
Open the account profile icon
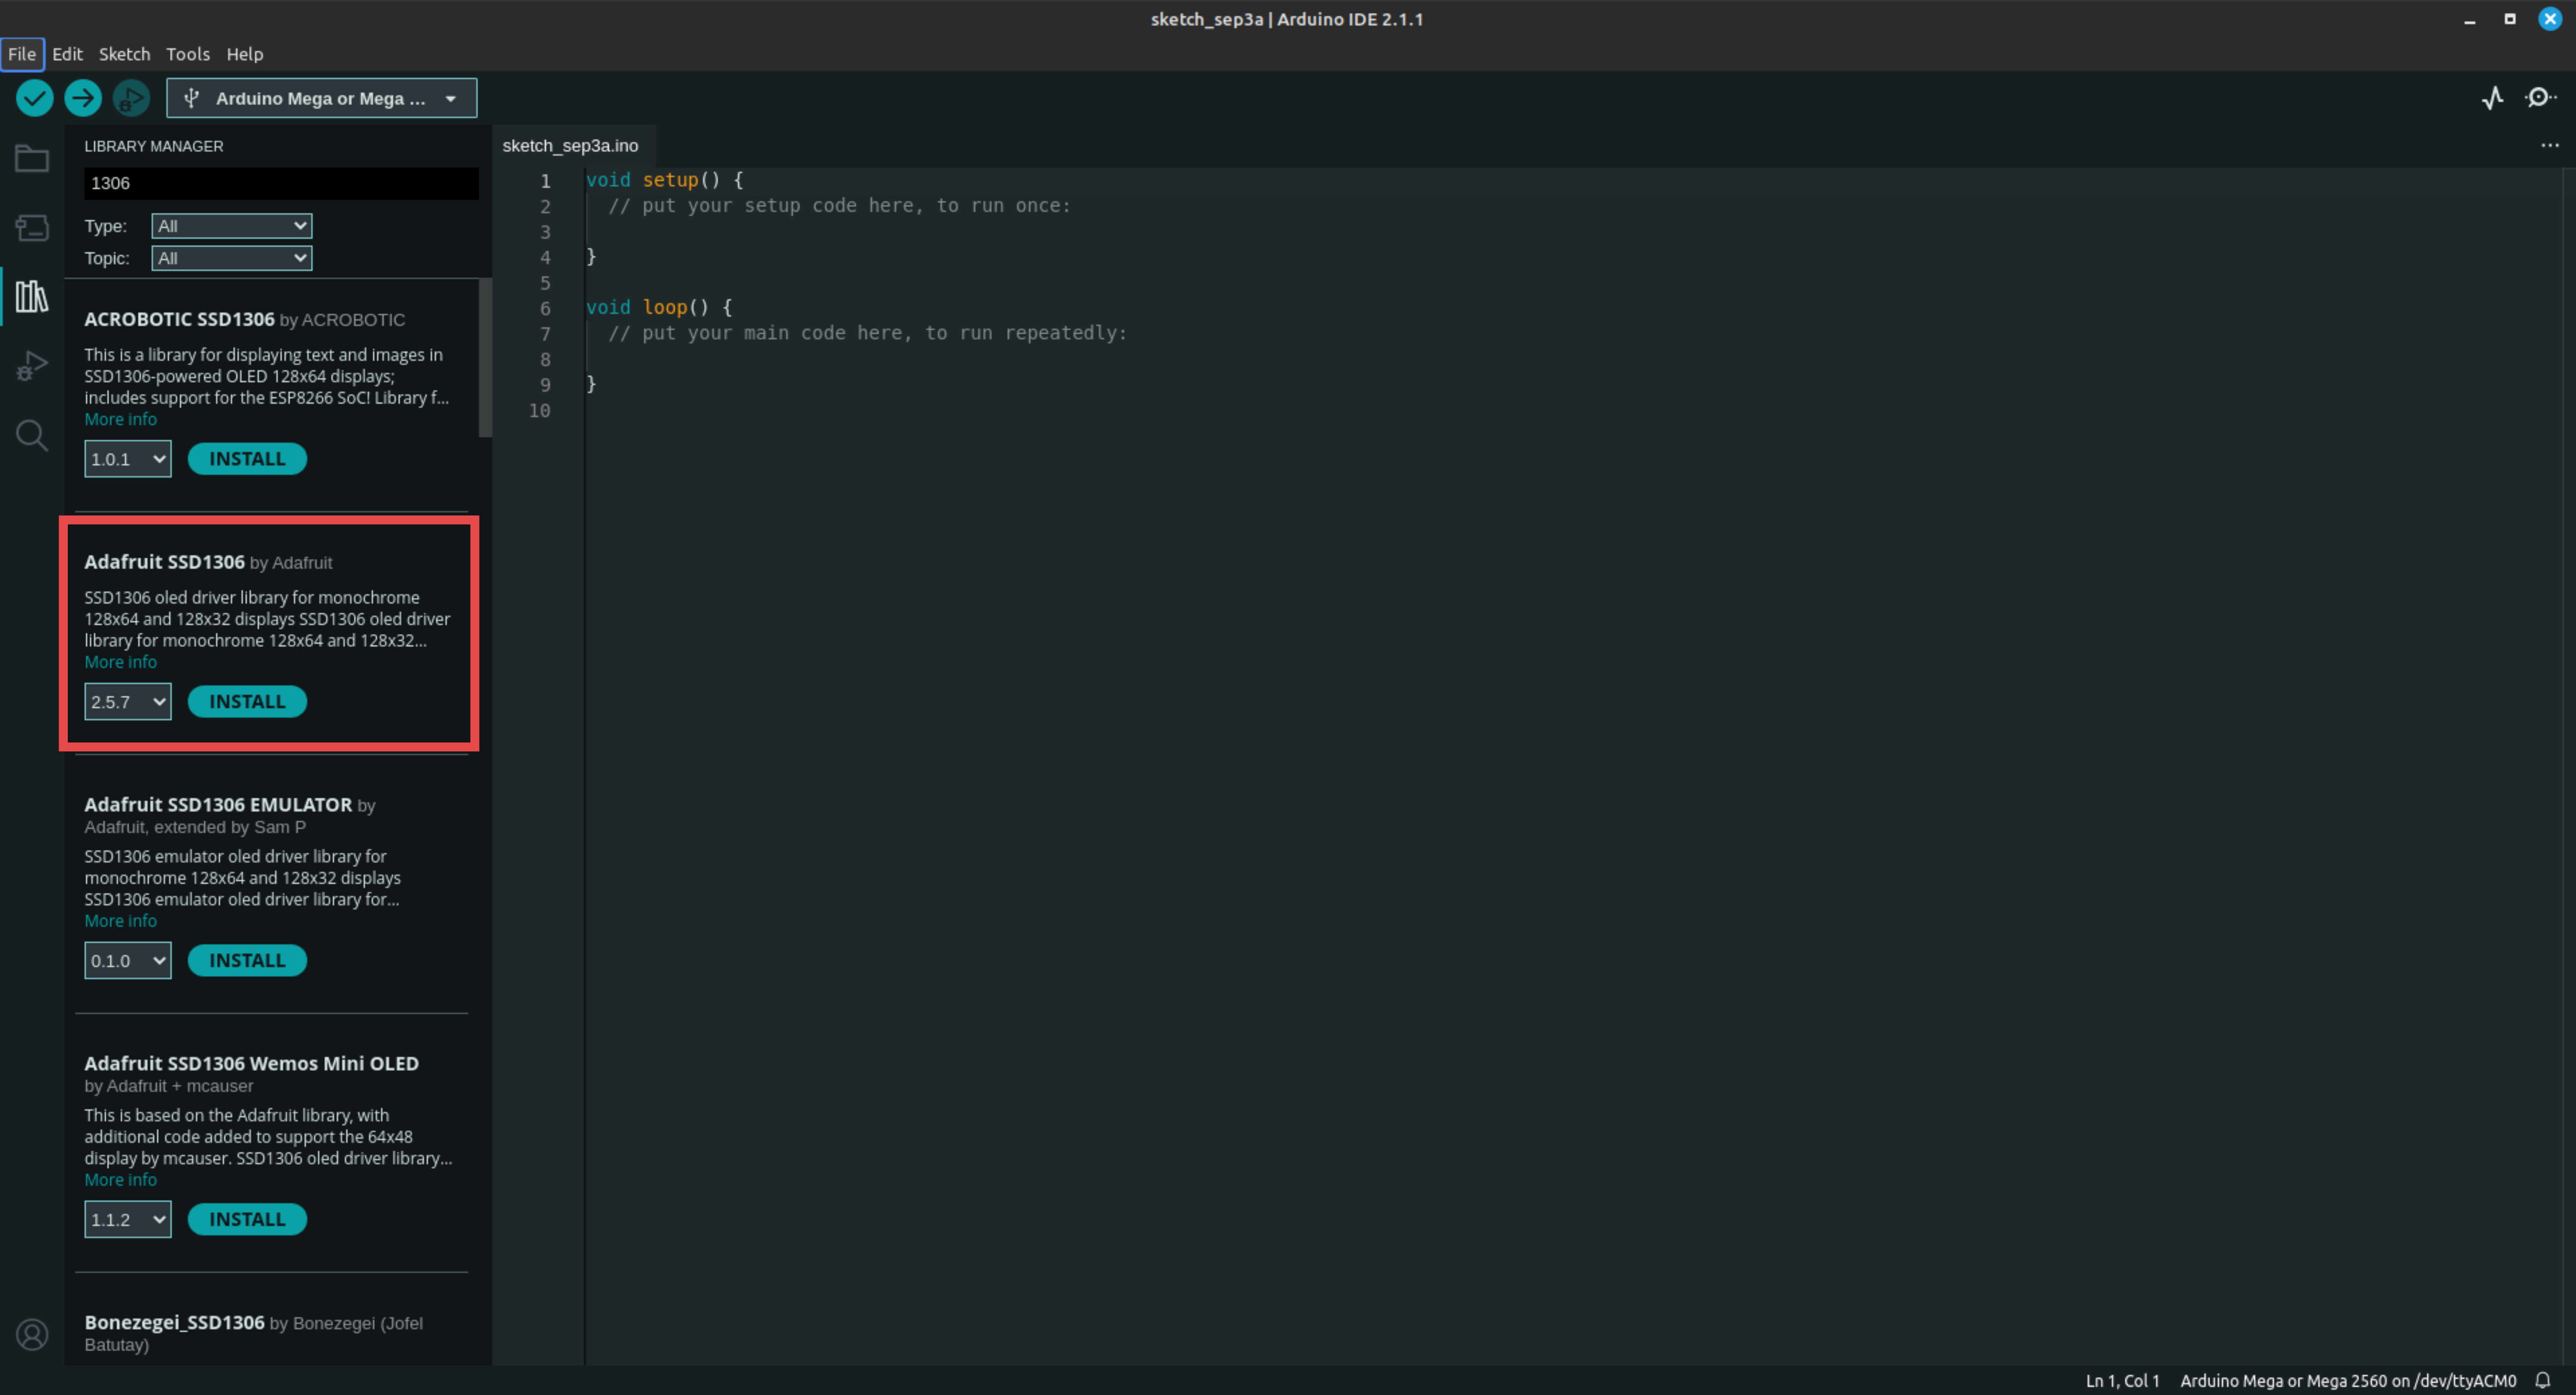pos(32,1335)
